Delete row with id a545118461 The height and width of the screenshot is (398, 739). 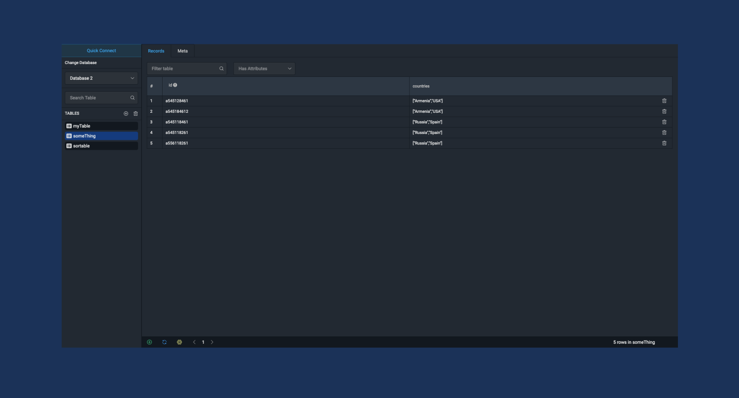[664, 122]
